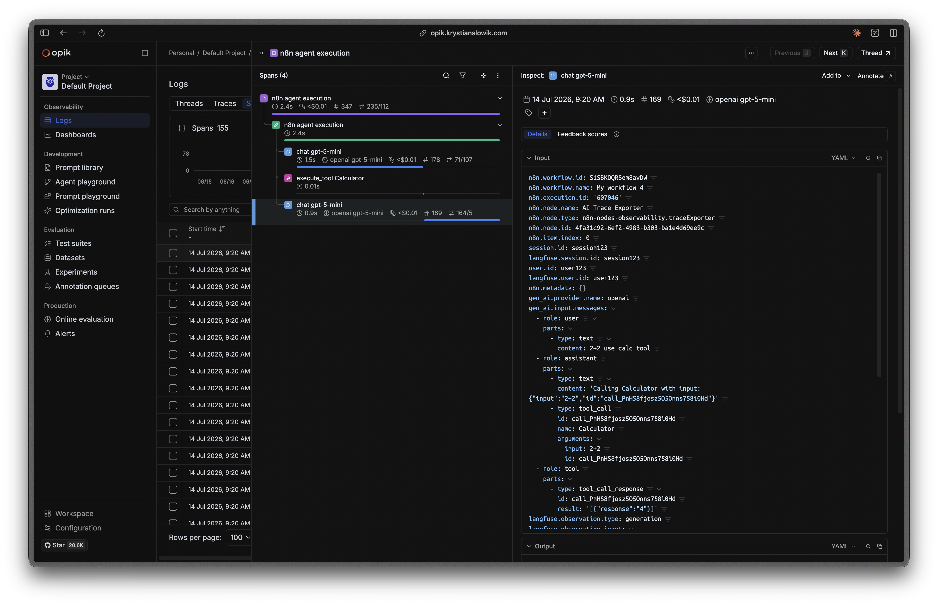Click the blue timeline bar of selected chat span

click(462, 220)
